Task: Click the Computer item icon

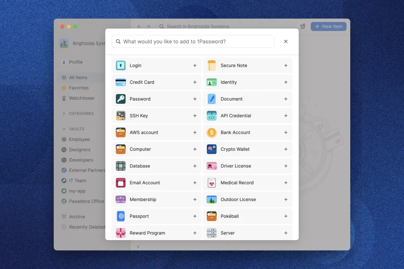Action: 121,149
